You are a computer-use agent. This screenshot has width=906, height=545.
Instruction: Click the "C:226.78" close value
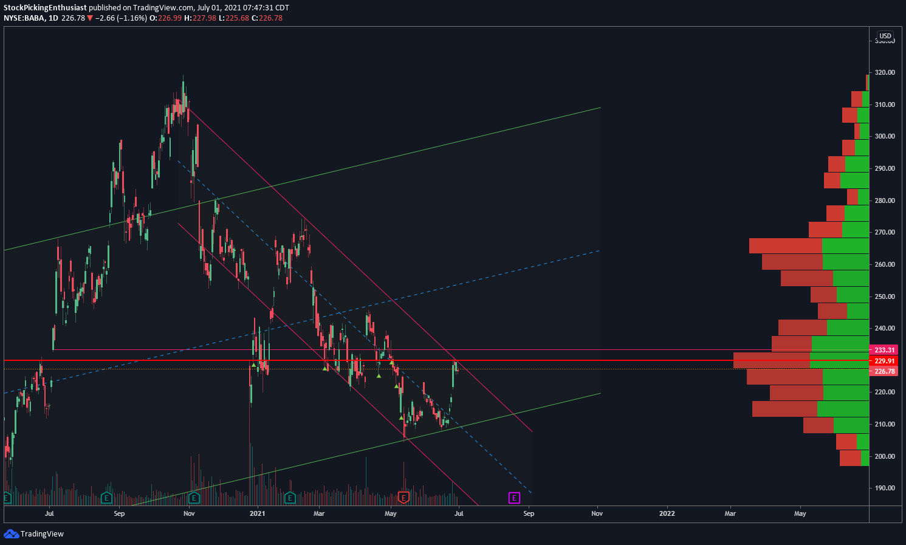pos(267,18)
